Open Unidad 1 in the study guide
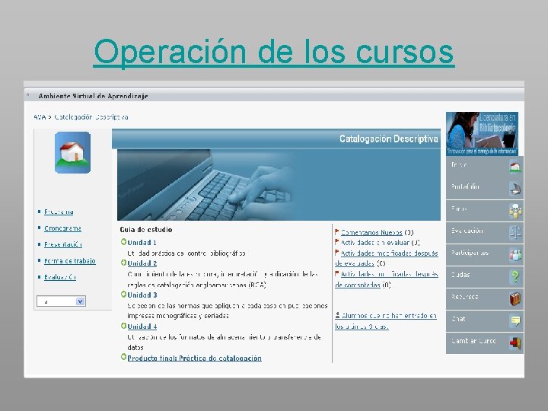 pos(142,243)
